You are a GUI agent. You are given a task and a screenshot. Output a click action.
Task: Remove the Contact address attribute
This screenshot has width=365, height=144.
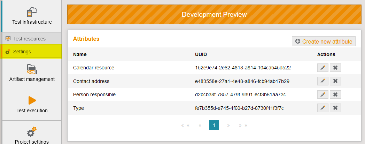(x=335, y=81)
